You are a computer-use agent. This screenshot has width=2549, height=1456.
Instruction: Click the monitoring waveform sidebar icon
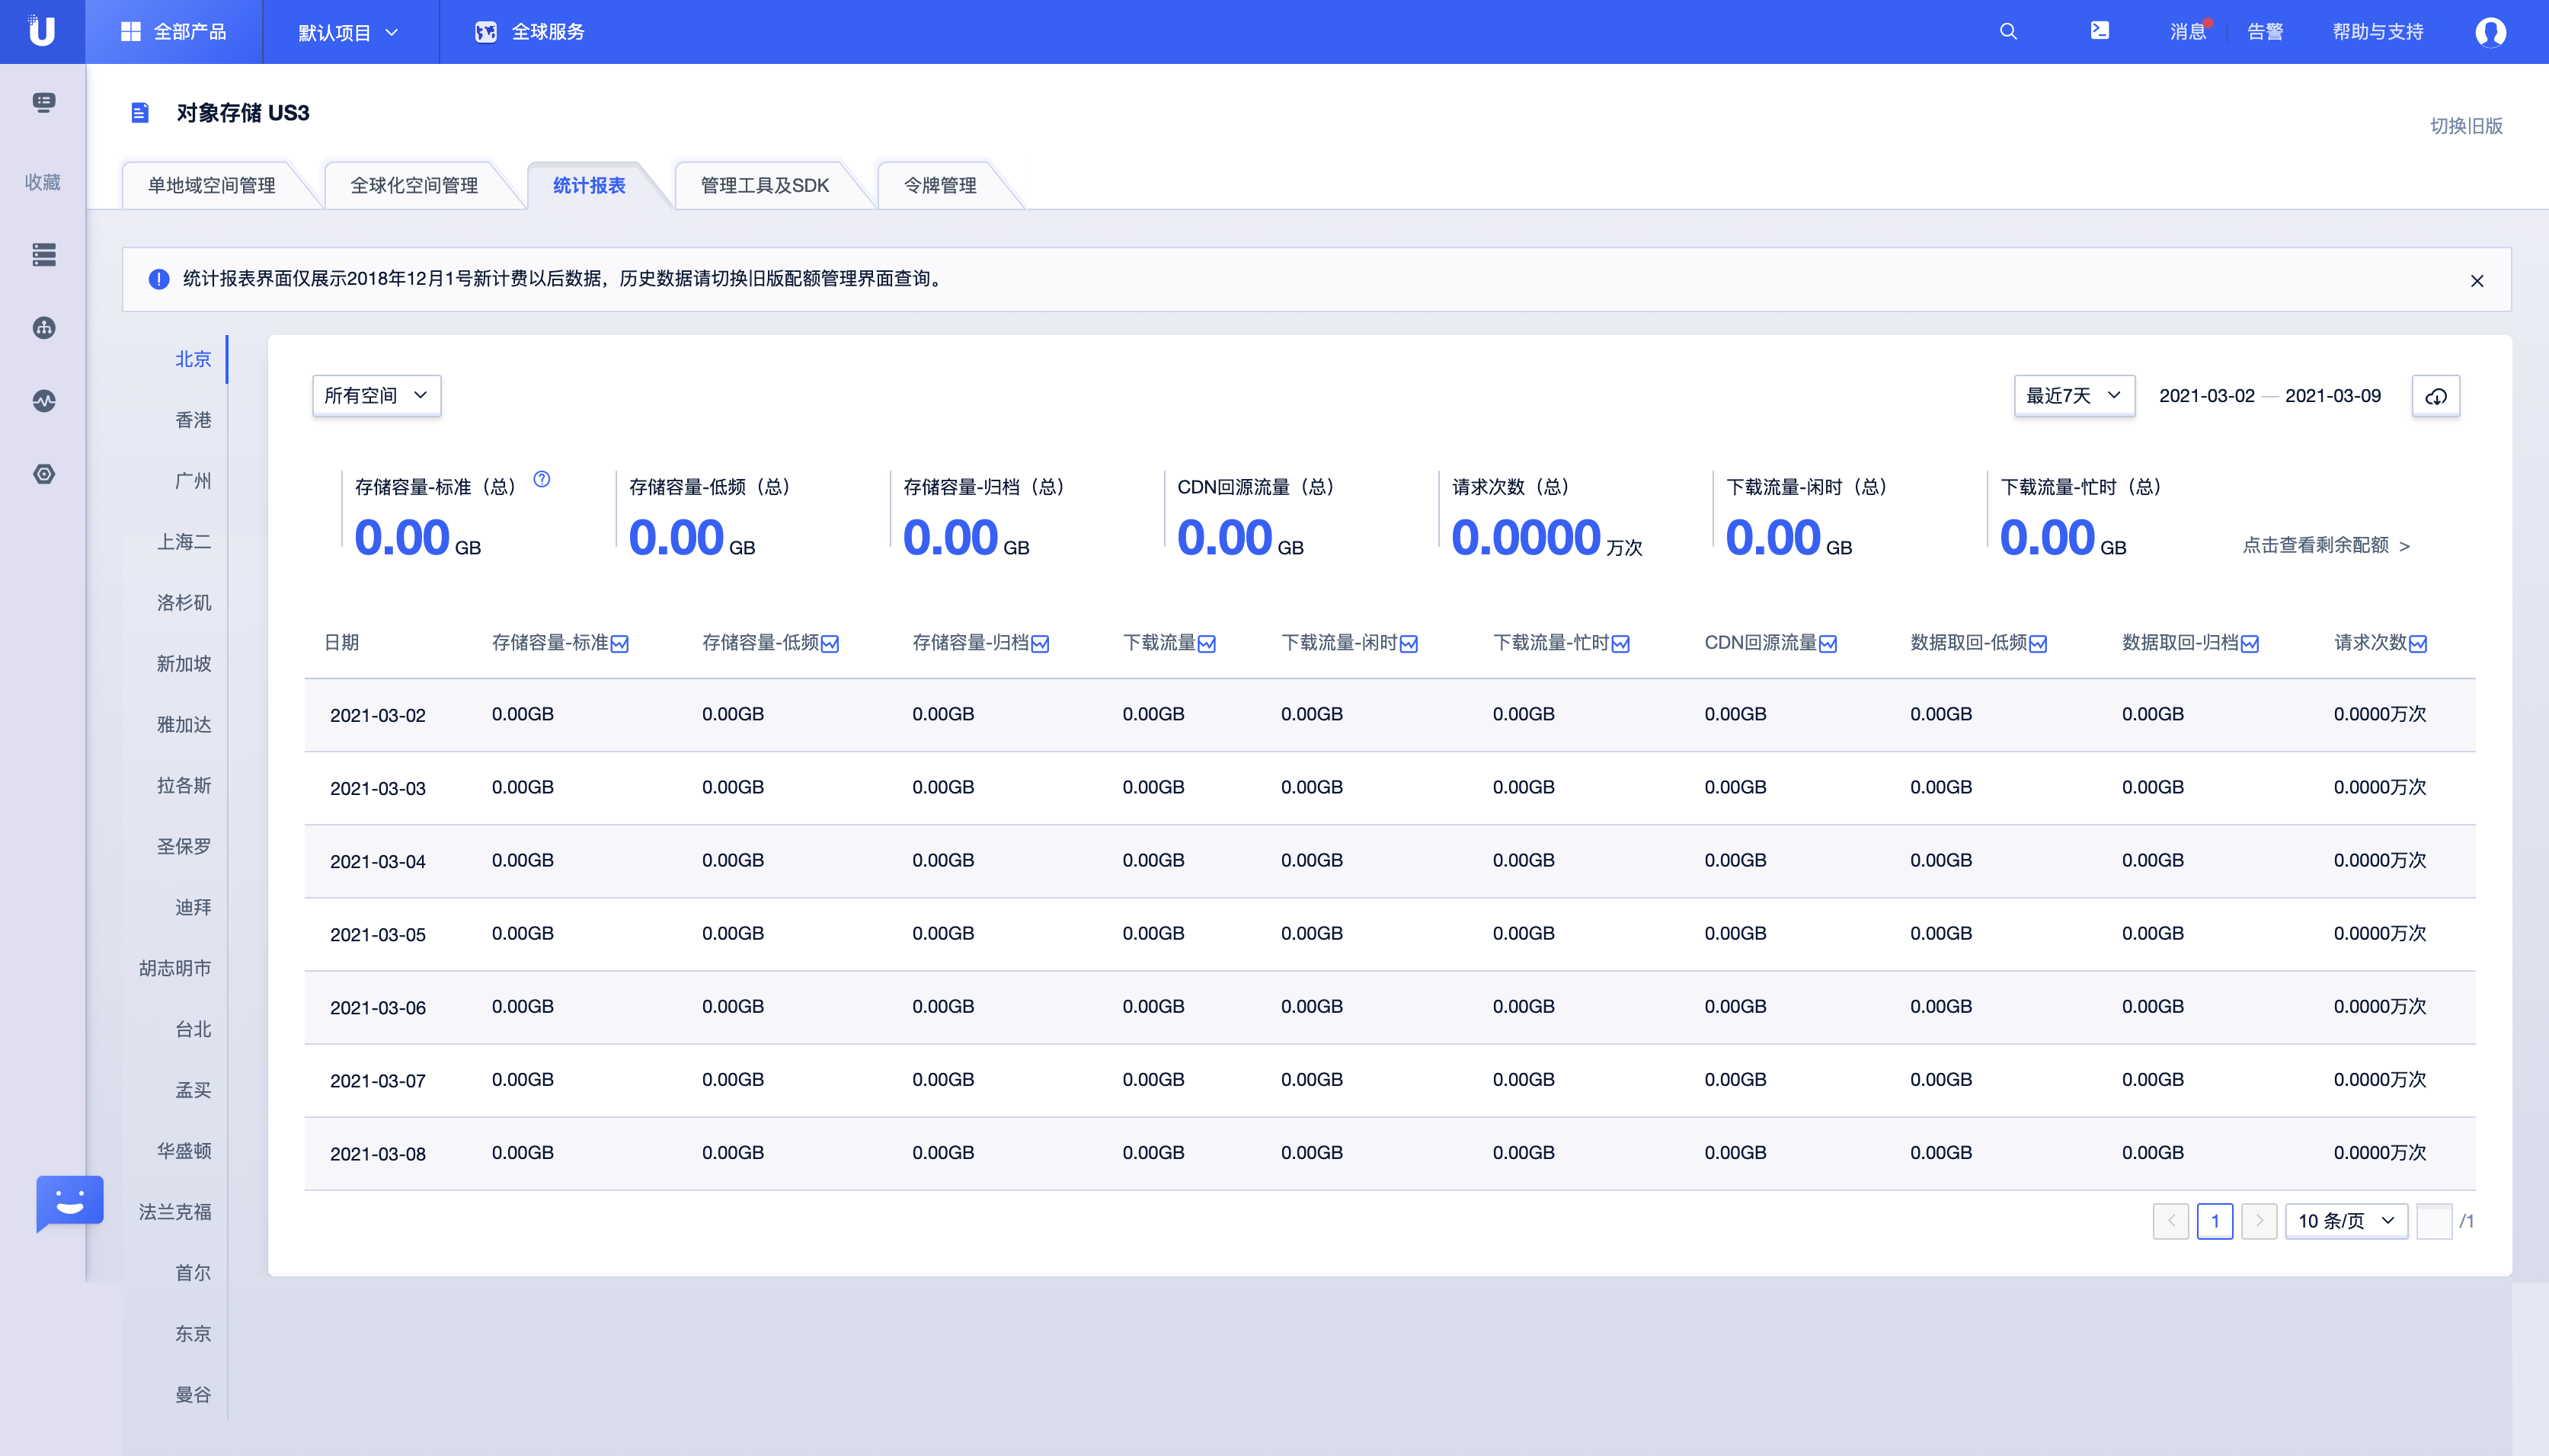[x=43, y=401]
